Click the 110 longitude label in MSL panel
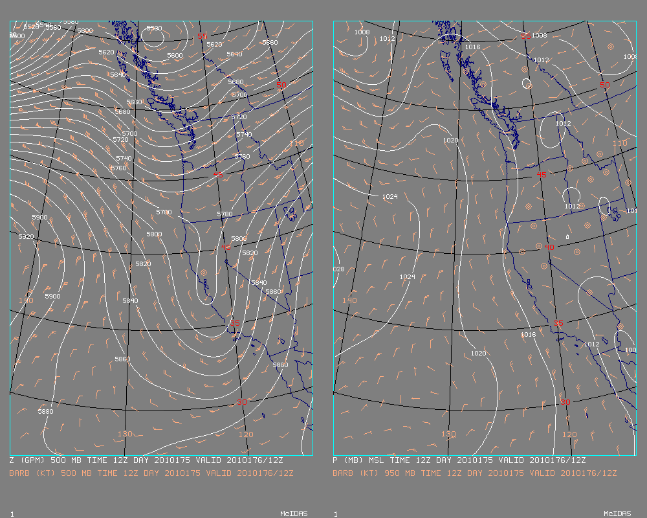Image resolution: width=647 pixels, height=518 pixels. coord(620,143)
